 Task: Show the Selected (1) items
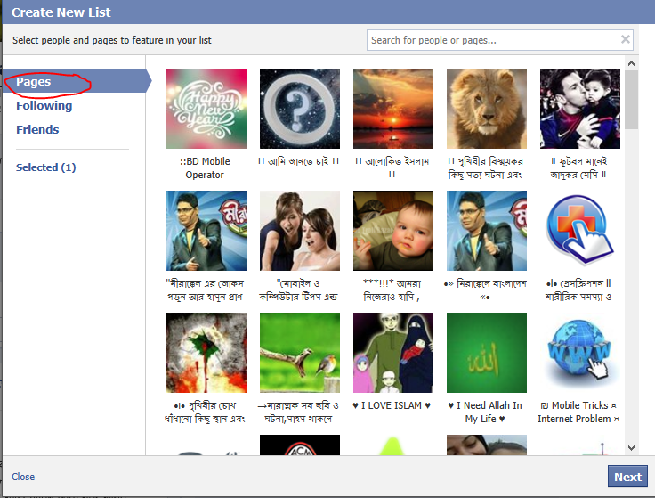(x=45, y=167)
